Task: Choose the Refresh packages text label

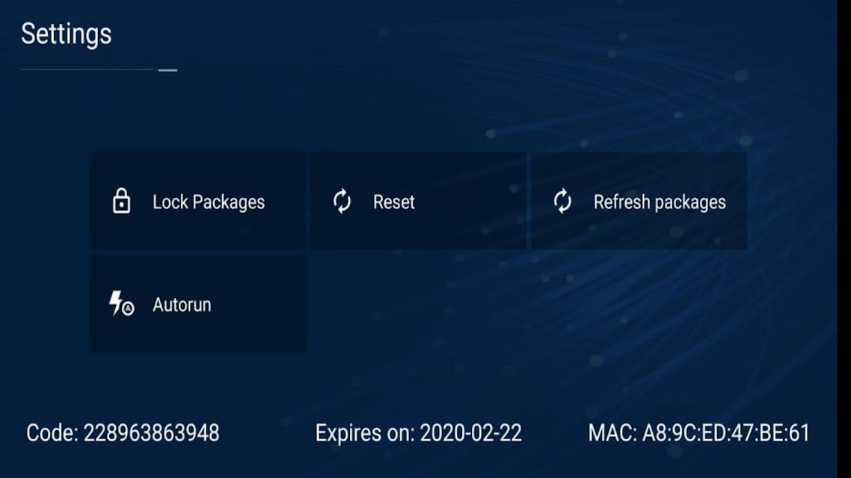Action: [x=660, y=202]
